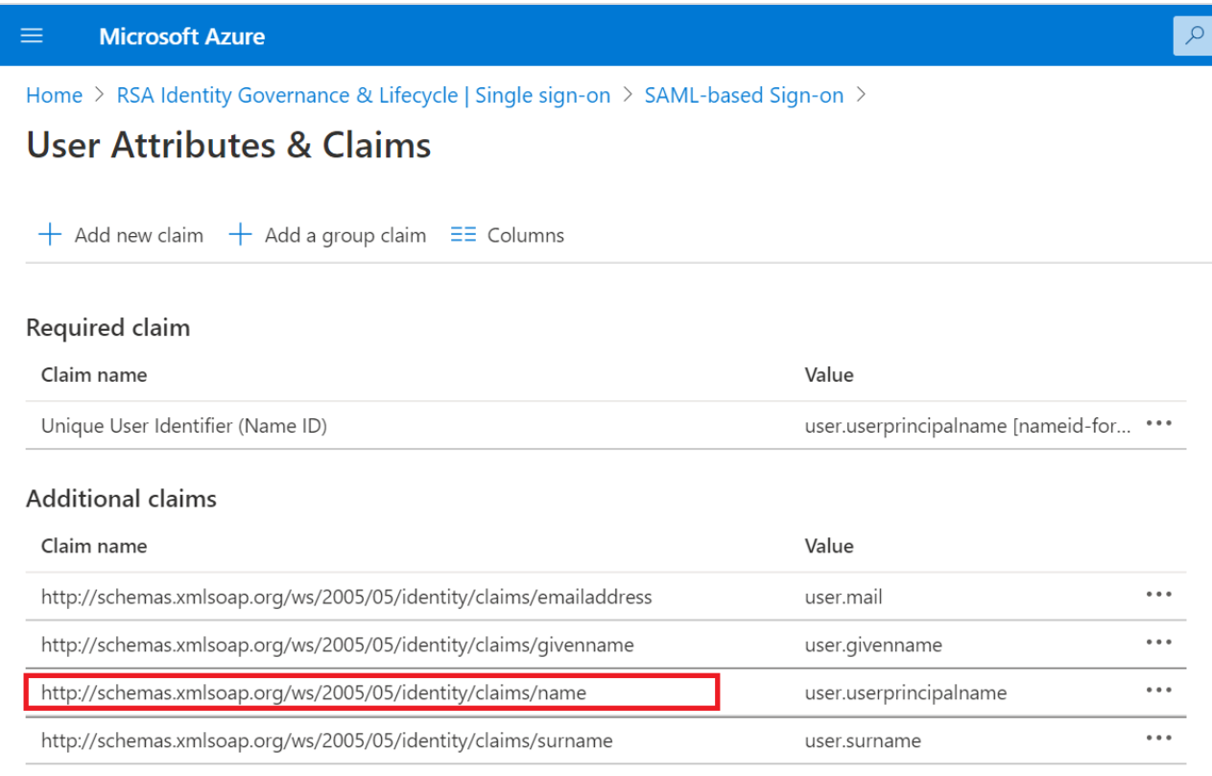Click the plus icon for Add new claim
Viewport: 1212px width, 776px height.
pyautogui.click(x=50, y=234)
